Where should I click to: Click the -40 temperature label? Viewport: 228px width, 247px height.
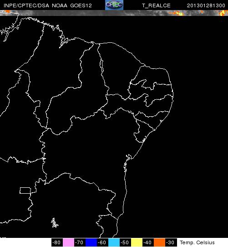148,242
